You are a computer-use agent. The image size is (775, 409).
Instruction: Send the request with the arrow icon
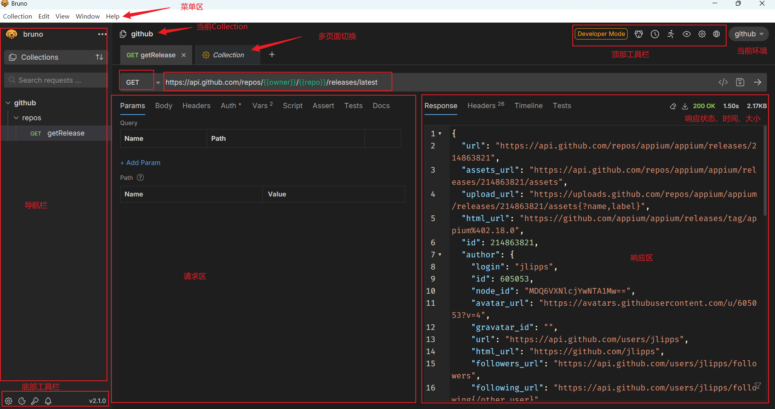coord(758,82)
